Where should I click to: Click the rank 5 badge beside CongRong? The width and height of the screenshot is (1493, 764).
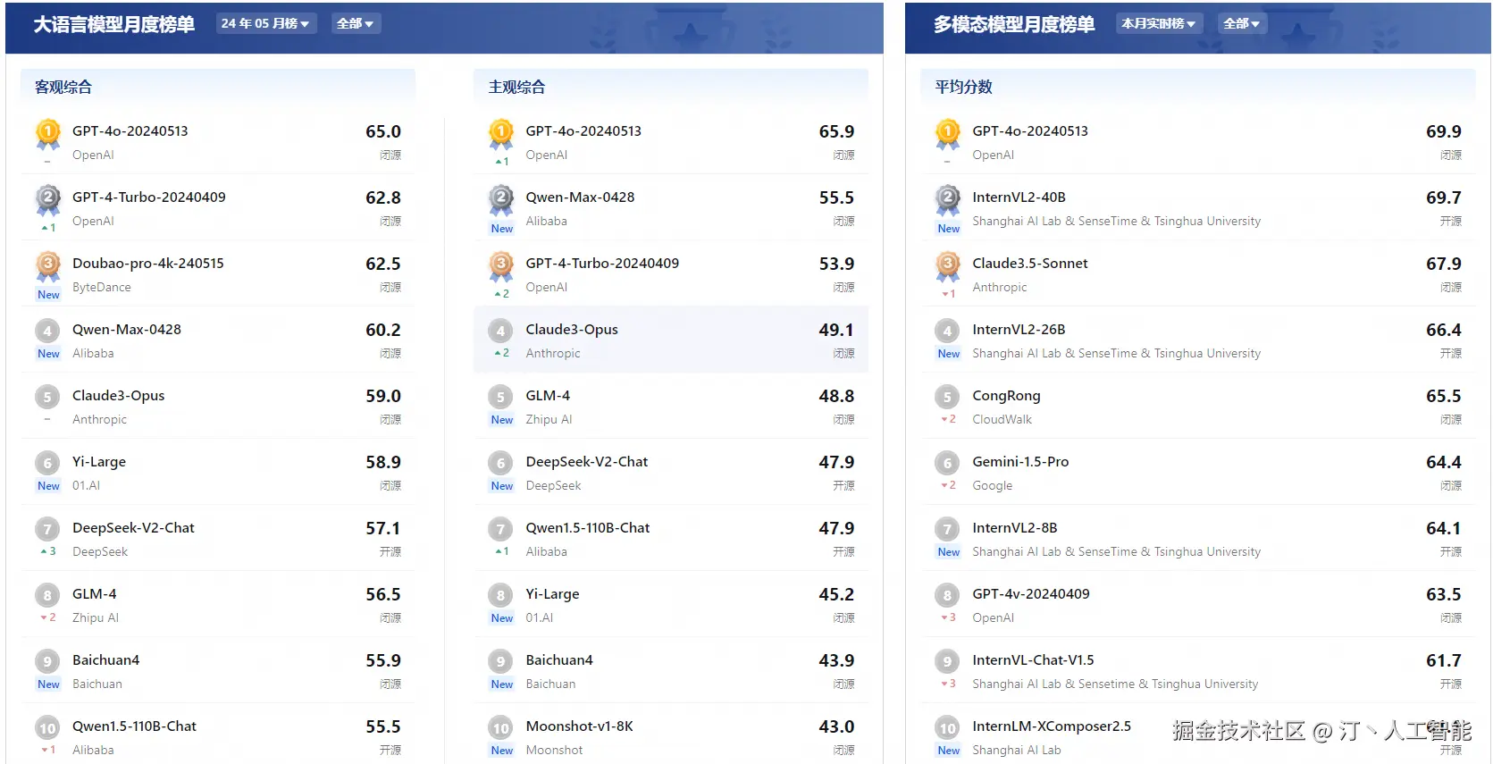click(x=947, y=397)
